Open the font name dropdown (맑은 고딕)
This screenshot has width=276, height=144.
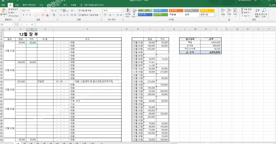coord(32,10)
